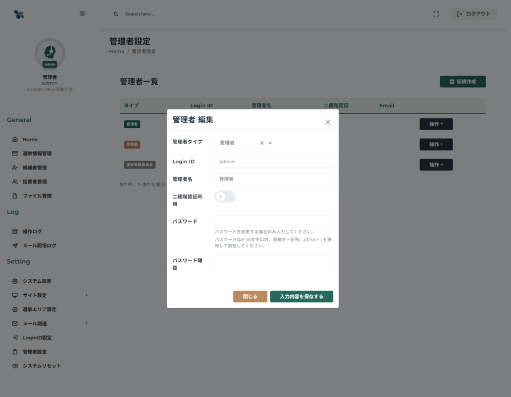Click the Email column header
Image resolution: width=511 pixels, height=397 pixels.
tap(387, 106)
